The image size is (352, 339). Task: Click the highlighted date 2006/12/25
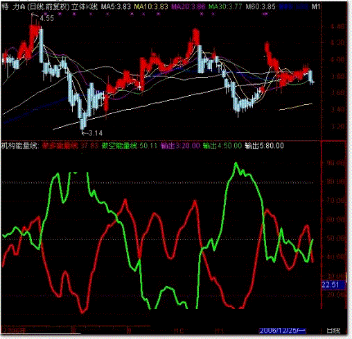[283, 331]
